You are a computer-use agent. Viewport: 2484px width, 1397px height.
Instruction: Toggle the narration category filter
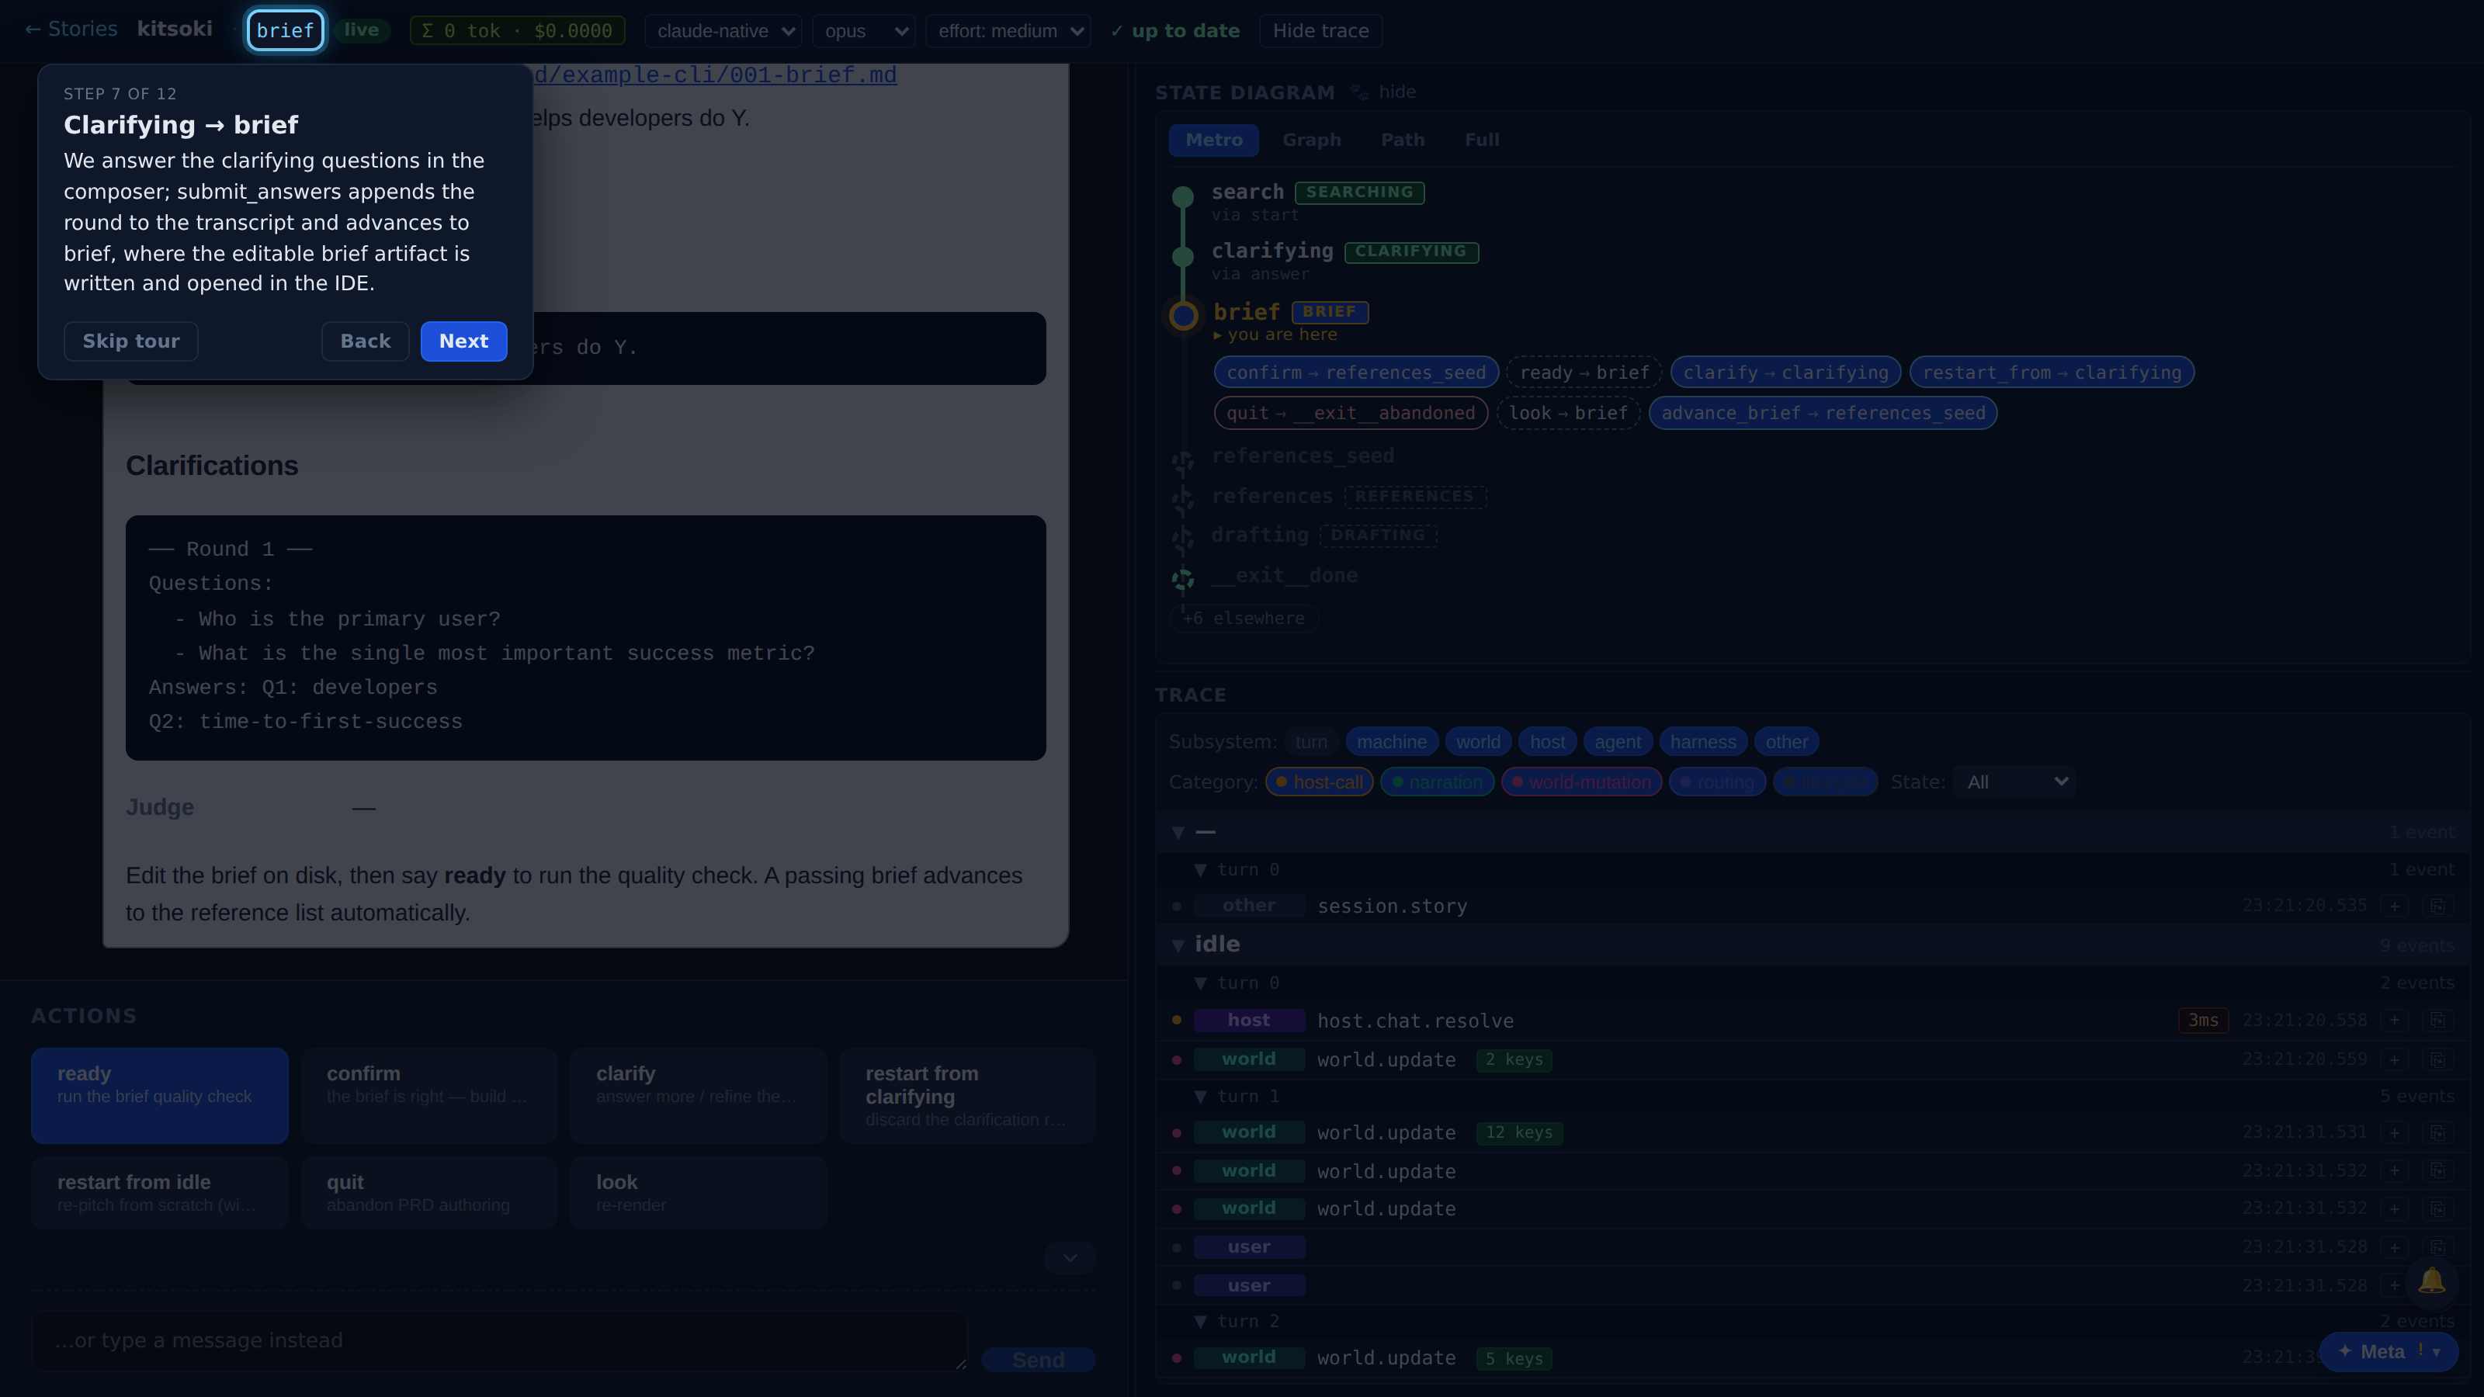tap(1437, 782)
